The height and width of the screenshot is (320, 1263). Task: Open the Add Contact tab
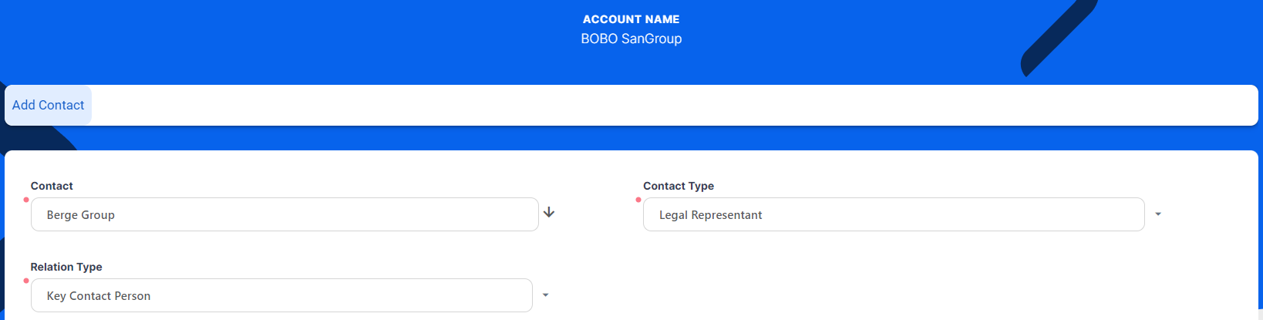(x=48, y=105)
